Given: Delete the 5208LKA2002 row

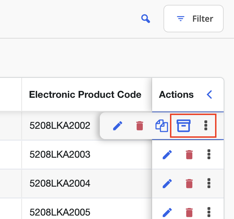Looking at the screenshot, I should pos(140,126).
